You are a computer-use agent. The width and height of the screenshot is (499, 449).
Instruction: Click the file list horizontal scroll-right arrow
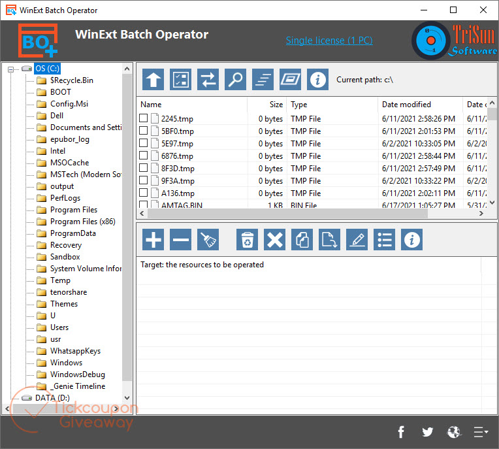pos(481,213)
